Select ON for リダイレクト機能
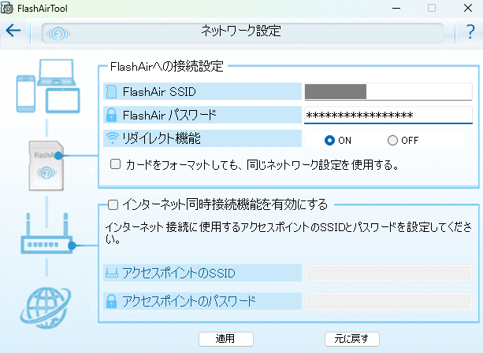Viewport: 483px width, 353px height. click(x=329, y=141)
